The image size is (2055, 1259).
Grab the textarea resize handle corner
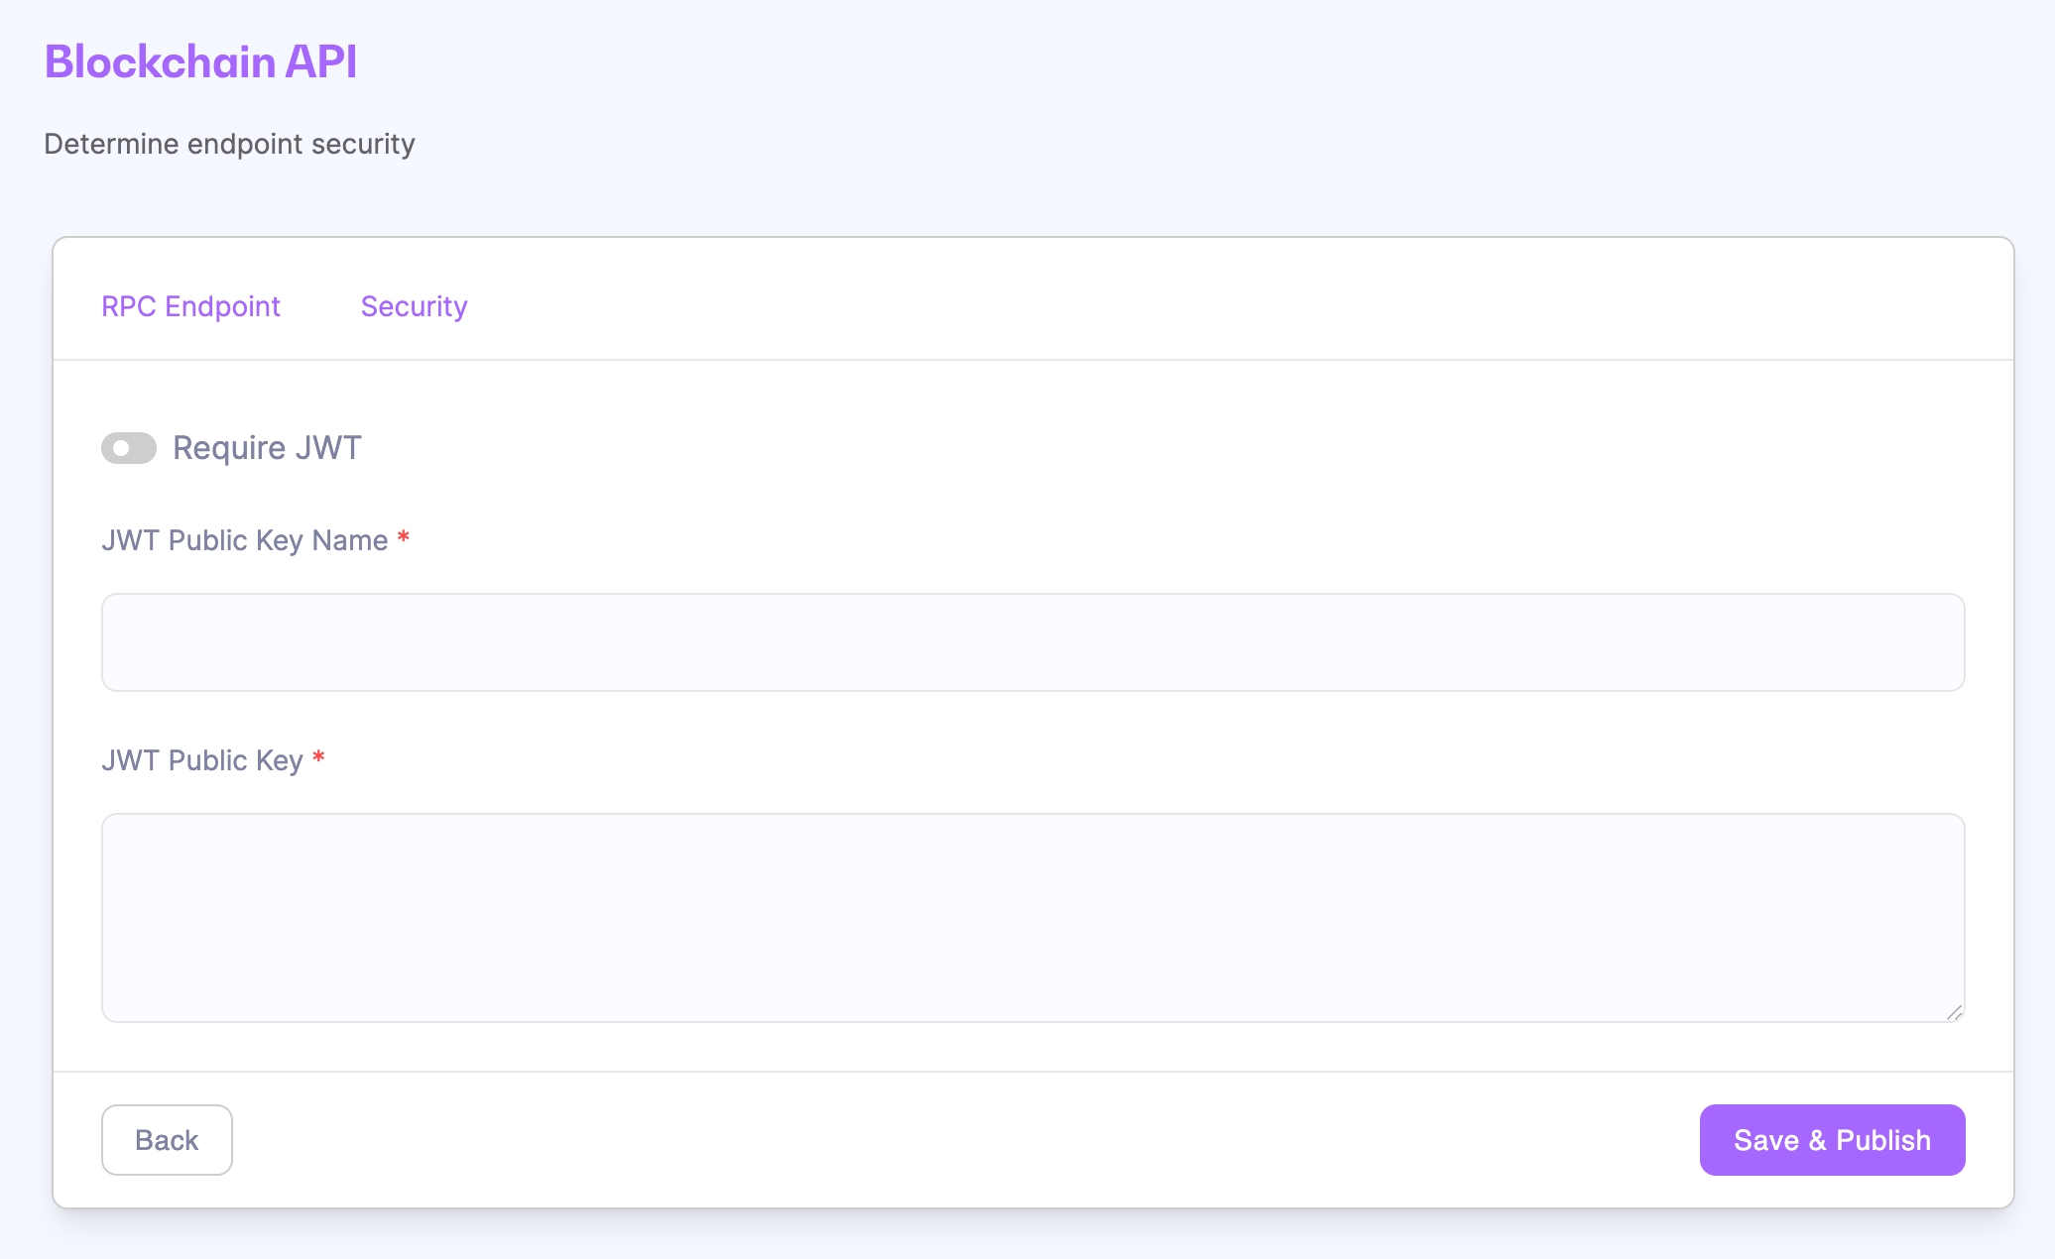[x=1954, y=1012]
